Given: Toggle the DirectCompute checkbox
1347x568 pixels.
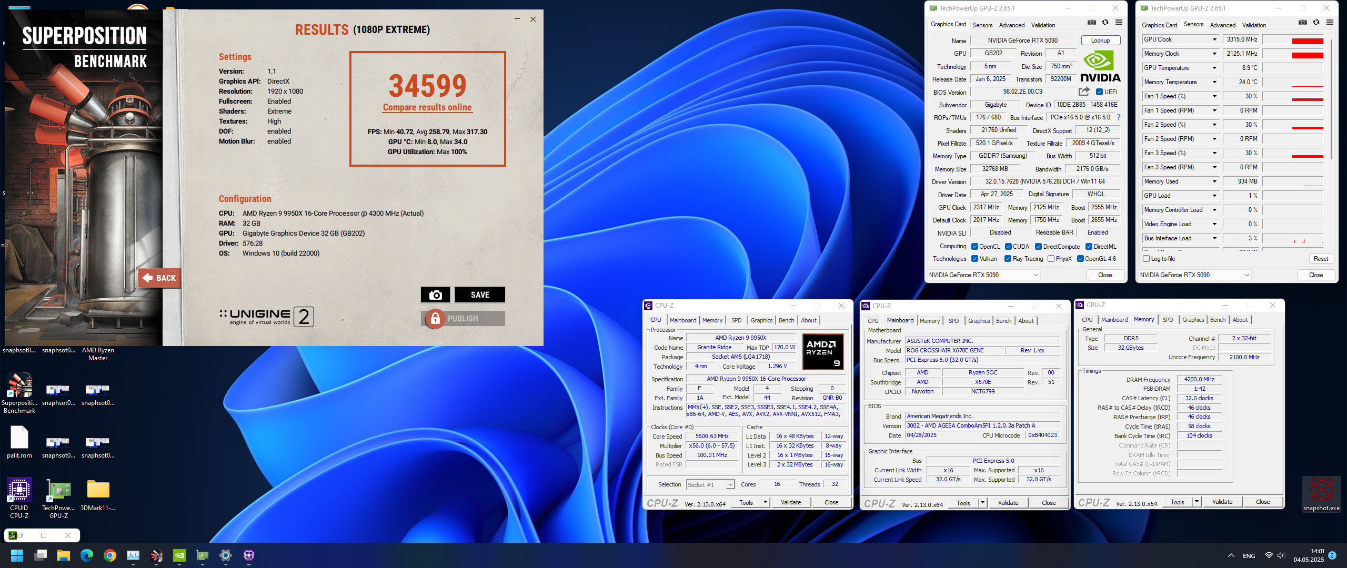Looking at the screenshot, I should [1038, 247].
